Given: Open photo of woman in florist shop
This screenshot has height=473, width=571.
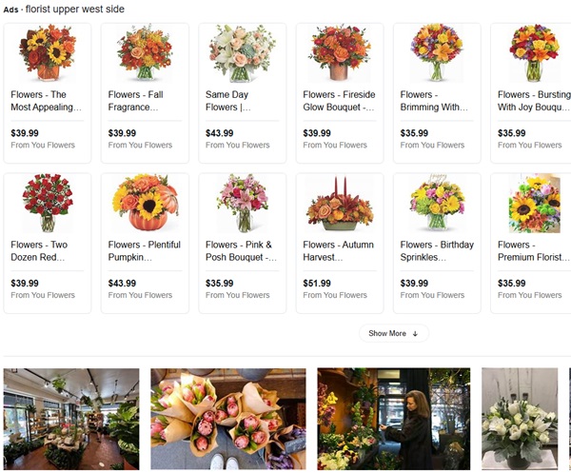Looking at the screenshot, I should pos(394,419).
